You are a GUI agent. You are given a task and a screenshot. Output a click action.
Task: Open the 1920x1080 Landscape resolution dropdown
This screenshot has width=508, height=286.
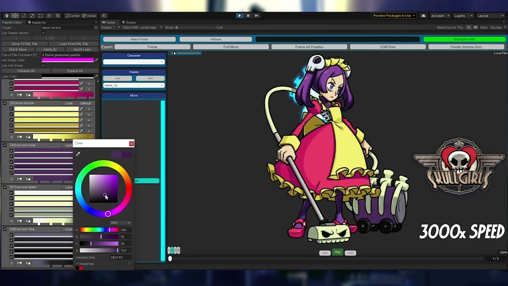[x=142, y=27]
